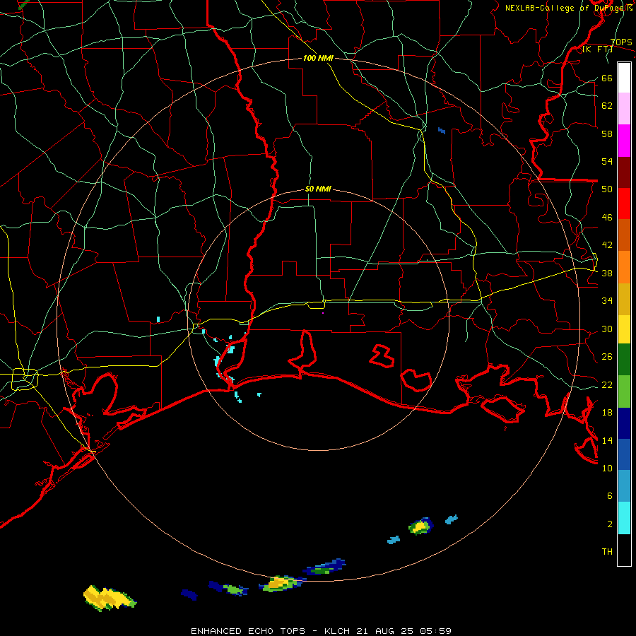
Task: Click the "ENHANCED ECHO TOPS" caption text
Action: point(248,631)
